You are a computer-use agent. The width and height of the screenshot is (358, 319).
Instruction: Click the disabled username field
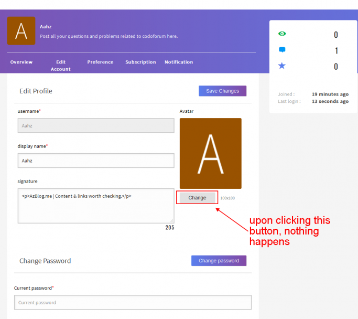[96, 125]
